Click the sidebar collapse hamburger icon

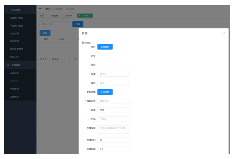coord(40,9)
